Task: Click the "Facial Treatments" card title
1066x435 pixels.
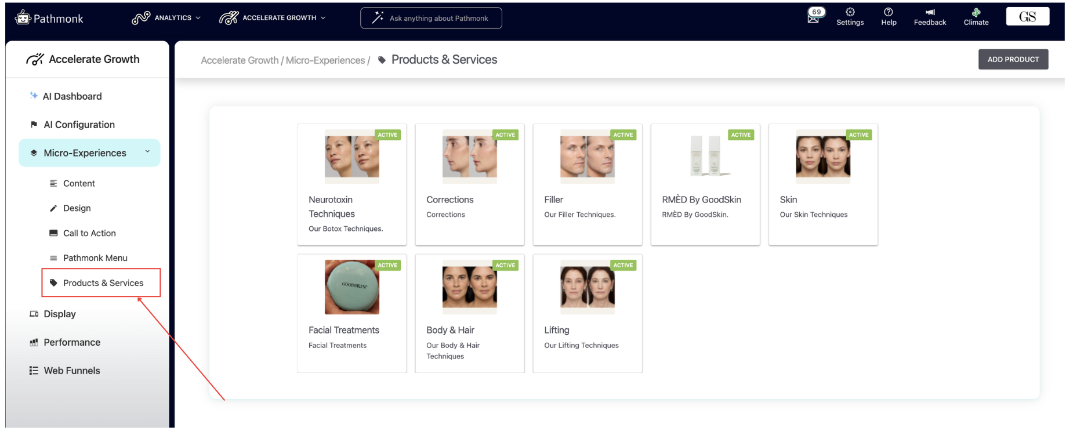Action: click(344, 330)
